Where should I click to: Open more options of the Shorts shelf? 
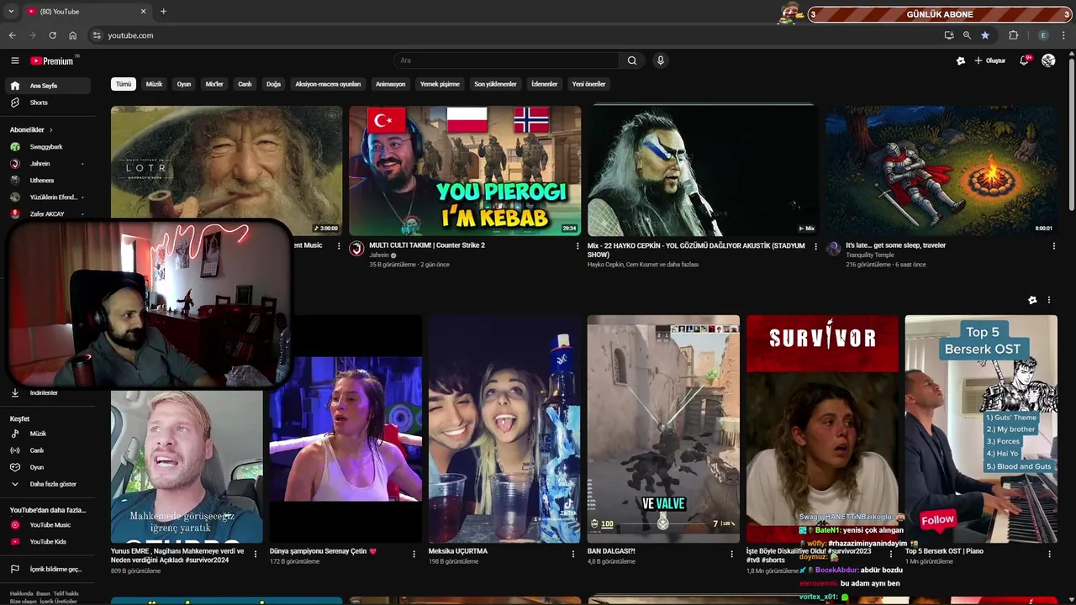pyautogui.click(x=1048, y=300)
